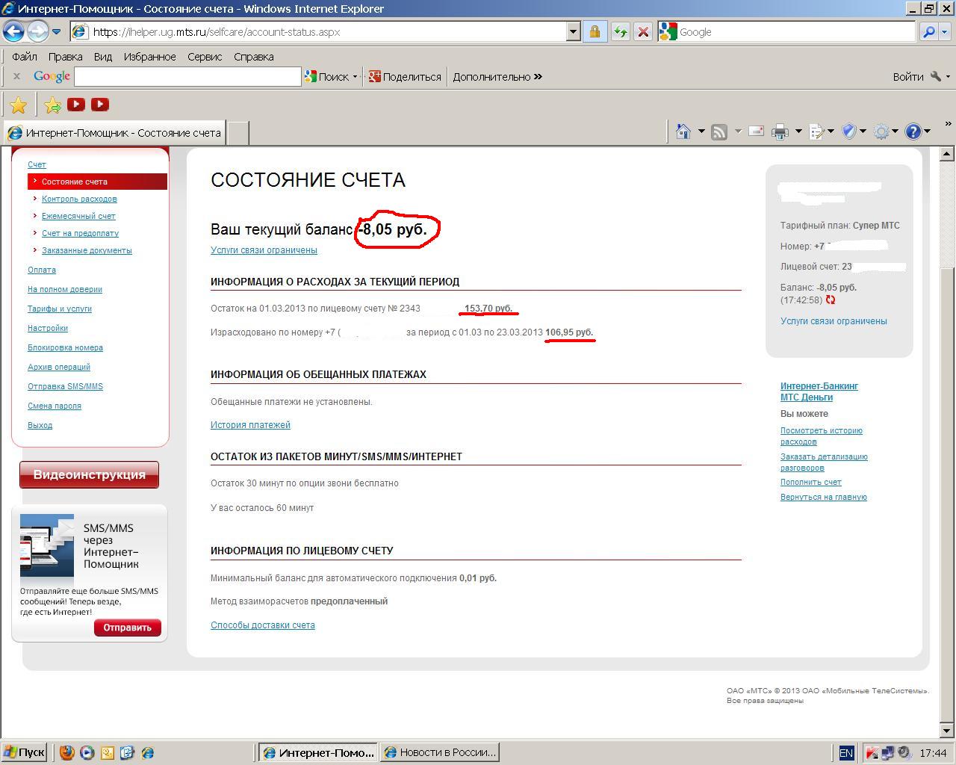
Task: Click the vertical scrollbar down arrow
Action: pyautogui.click(x=946, y=731)
